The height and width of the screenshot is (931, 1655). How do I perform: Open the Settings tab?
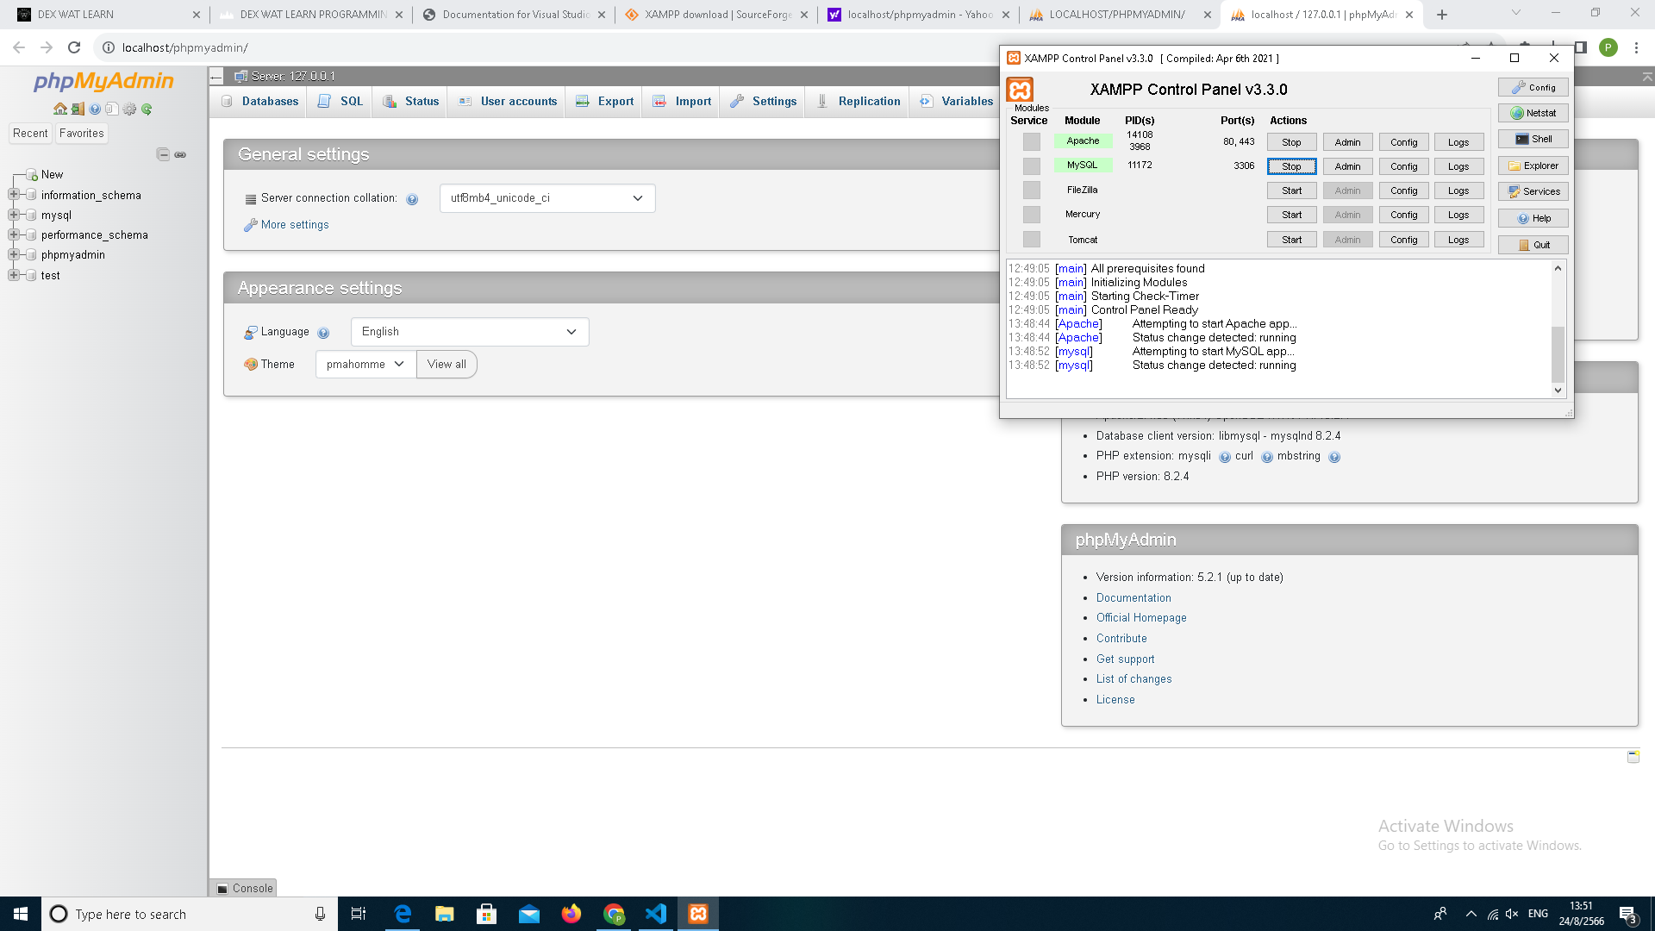pyautogui.click(x=764, y=101)
